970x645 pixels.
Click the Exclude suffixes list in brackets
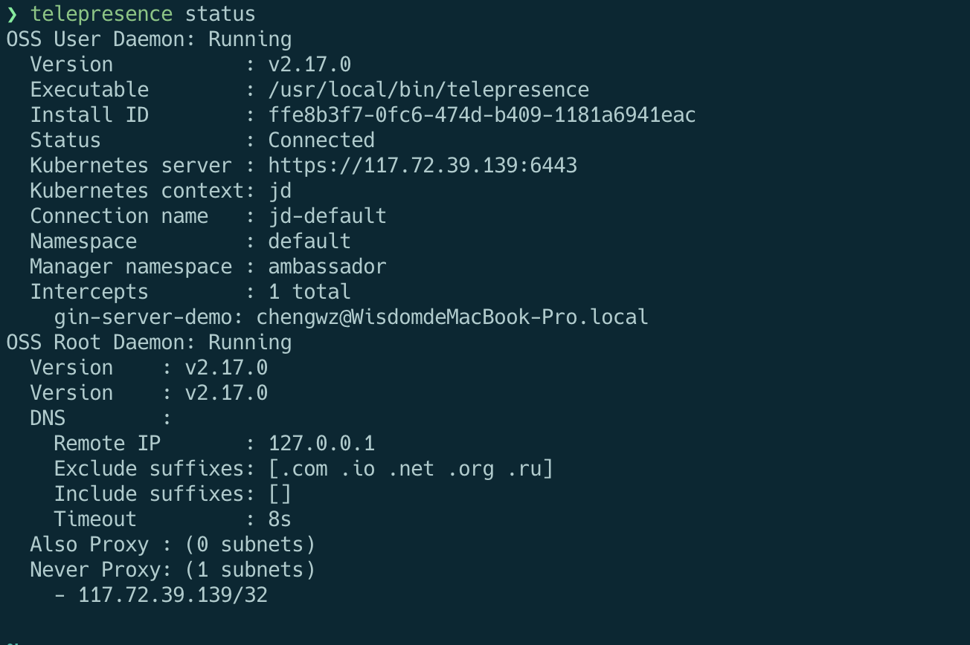pos(411,469)
